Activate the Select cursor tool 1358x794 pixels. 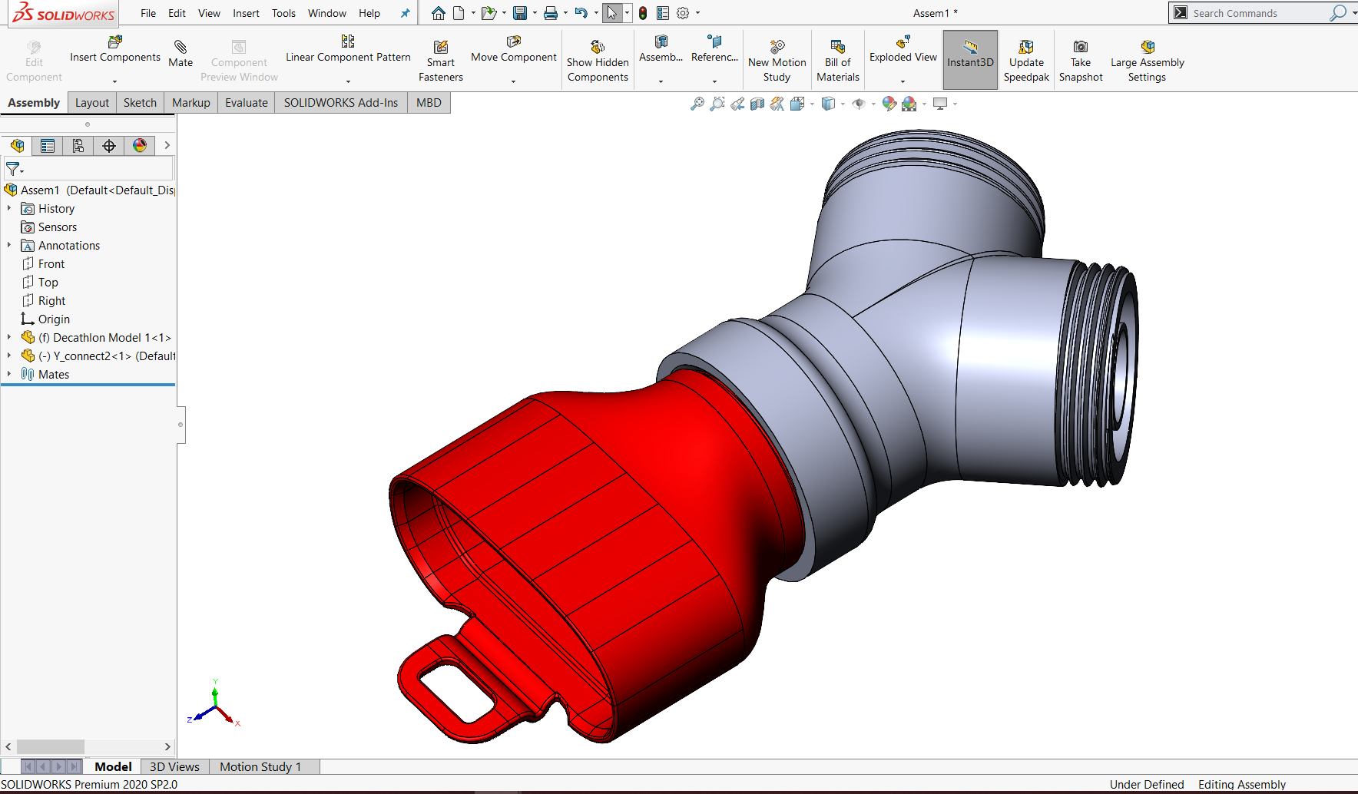tap(612, 13)
